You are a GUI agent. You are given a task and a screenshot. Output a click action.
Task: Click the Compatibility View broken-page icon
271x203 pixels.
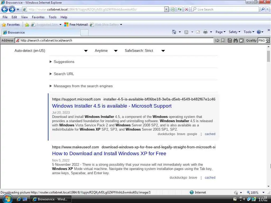173,9
